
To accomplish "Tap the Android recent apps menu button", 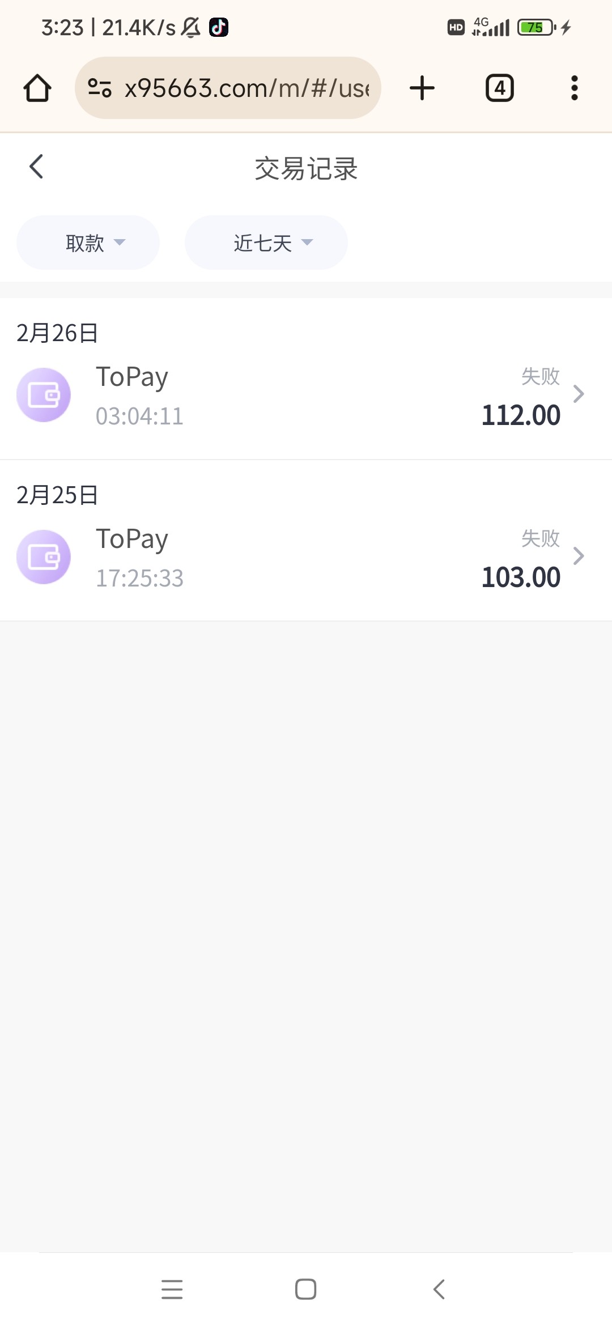I will click(x=172, y=1289).
